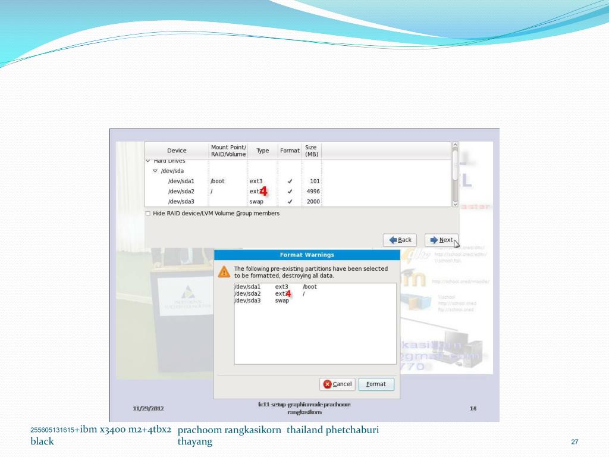Click the format checkmark for /dev/sda1
This screenshot has height=457, width=609.
point(290,181)
